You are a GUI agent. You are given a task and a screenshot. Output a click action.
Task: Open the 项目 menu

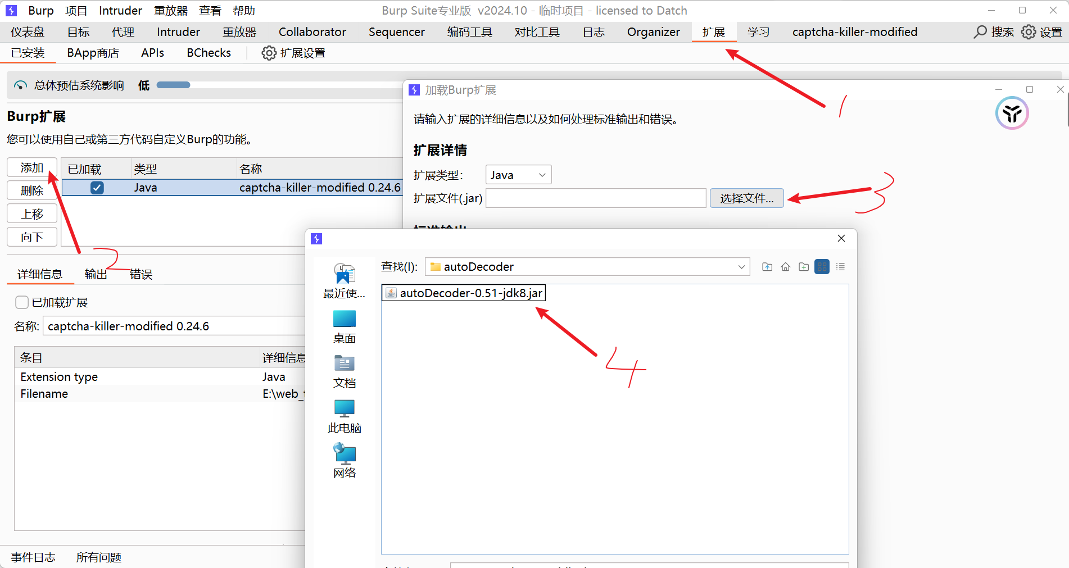coord(76,11)
